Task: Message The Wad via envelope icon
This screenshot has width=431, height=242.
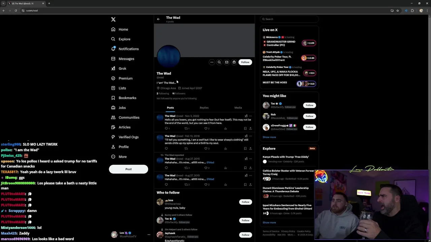Action: (x=227, y=62)
